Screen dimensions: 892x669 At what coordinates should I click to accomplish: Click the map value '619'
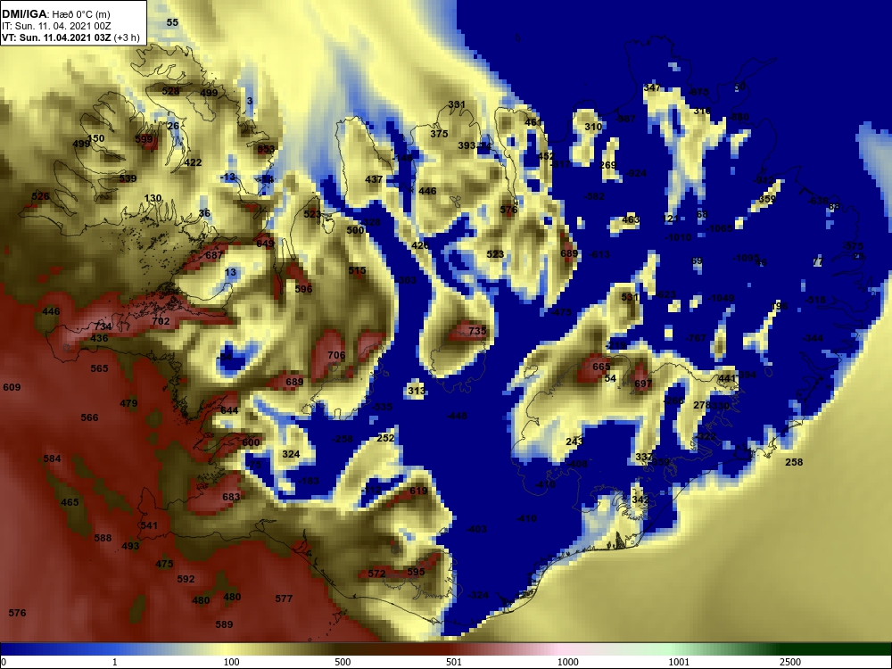tap(418, 491)
